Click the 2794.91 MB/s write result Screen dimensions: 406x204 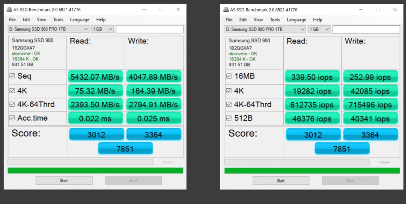click(153, 104)
